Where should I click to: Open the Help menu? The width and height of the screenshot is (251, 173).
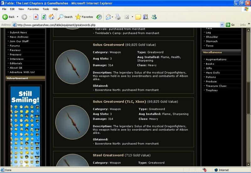point(55,9)
